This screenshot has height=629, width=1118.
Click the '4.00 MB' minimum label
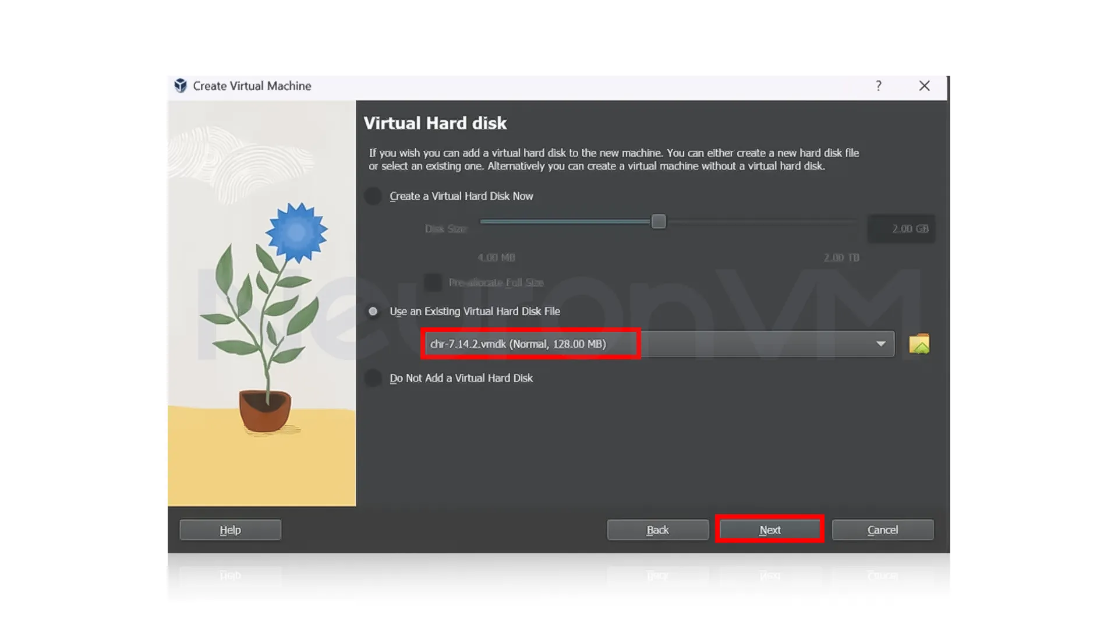(496, 257)
